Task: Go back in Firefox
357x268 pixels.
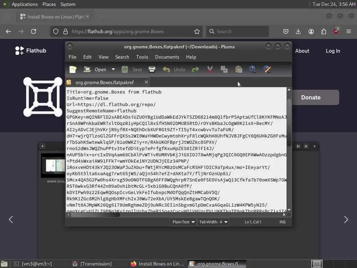Action: (8, 31)
